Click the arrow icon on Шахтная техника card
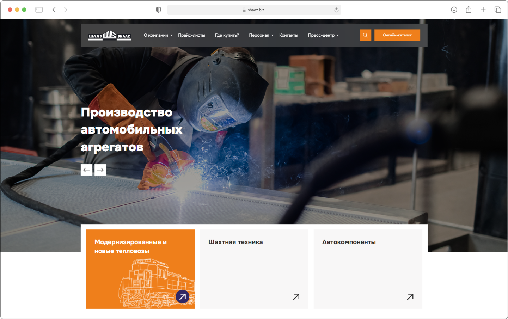 (x=296, y=297)
